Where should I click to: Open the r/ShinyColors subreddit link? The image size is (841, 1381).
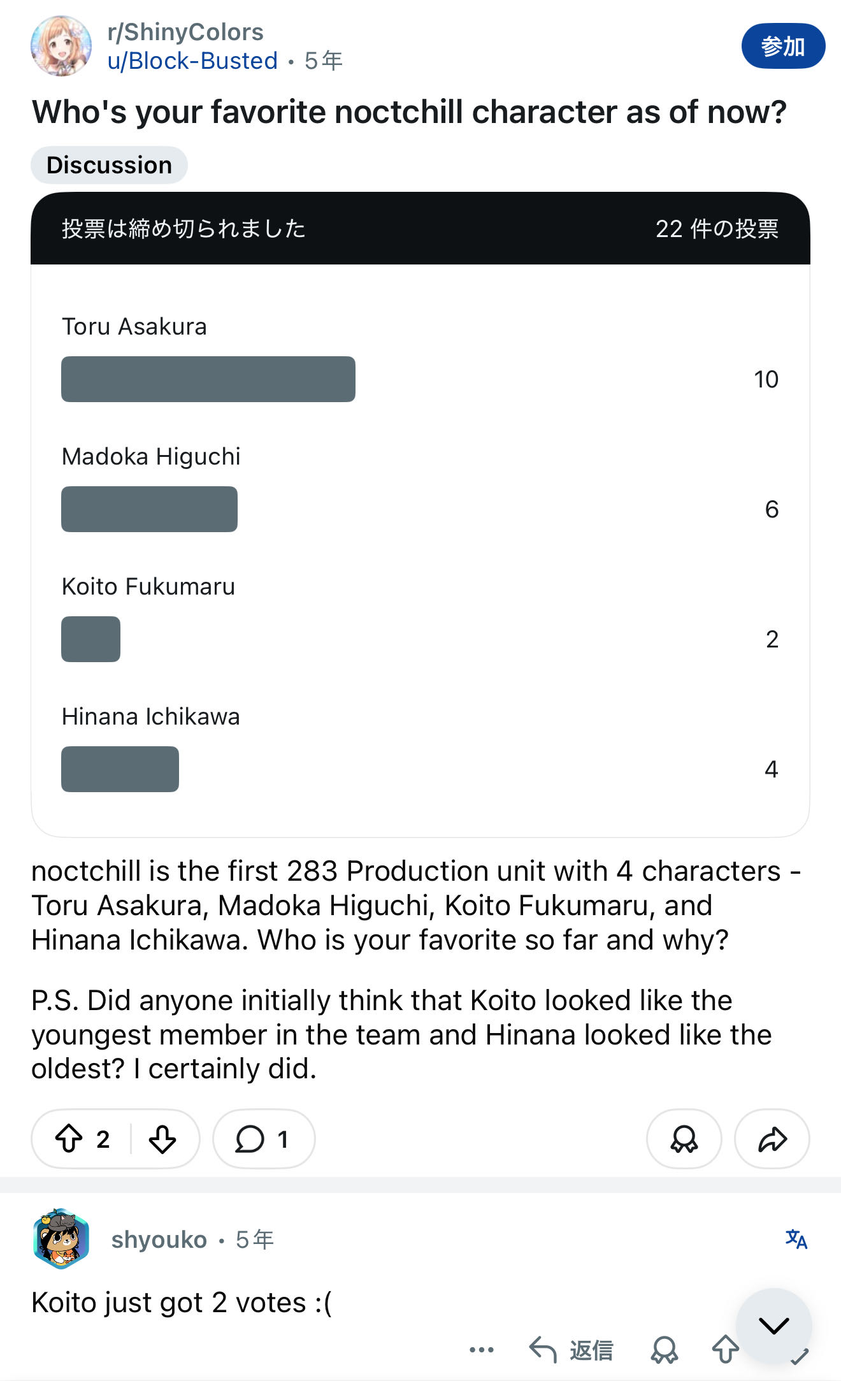click(185, 32)
